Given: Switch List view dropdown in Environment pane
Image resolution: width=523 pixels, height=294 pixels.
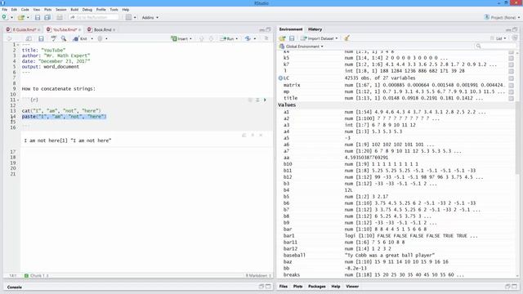Looking at the screenshot, I should click(x=498, y=38).
